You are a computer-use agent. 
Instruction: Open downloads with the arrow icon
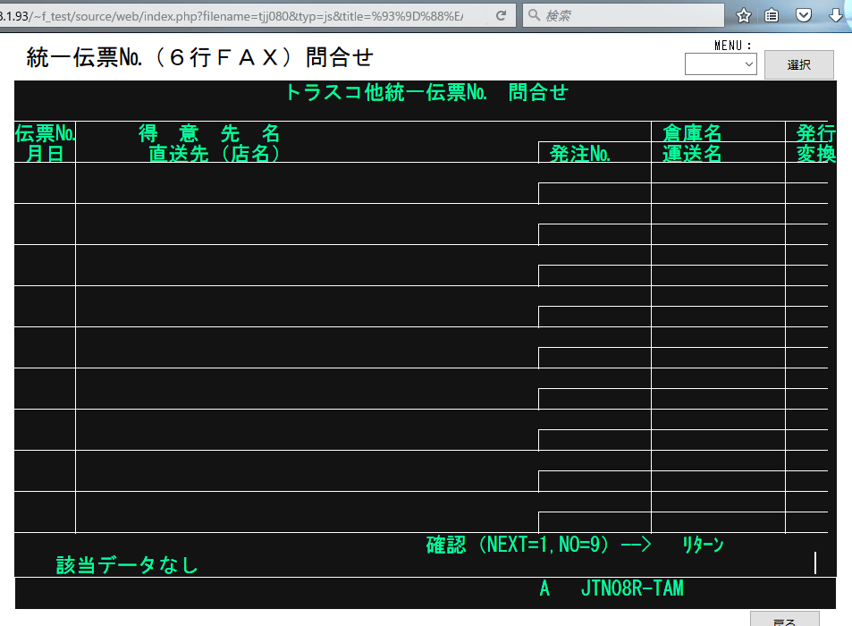(x=836, y=15)
